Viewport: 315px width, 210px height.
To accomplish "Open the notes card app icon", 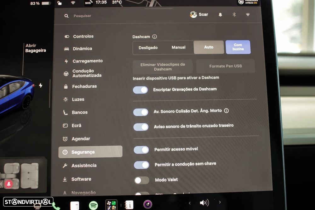I will (x=75, y=206).
